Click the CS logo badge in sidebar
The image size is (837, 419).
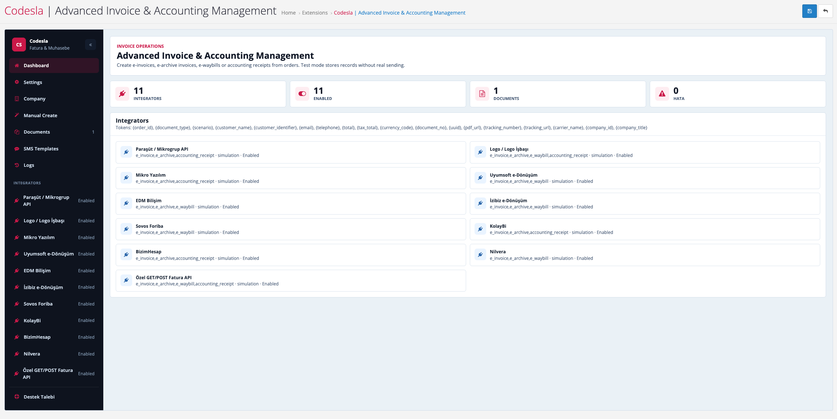click(x=19, y=45)
